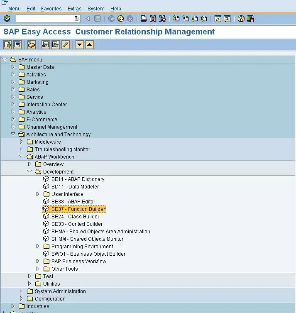Open the Edit menu
296x313 pixels.
coord(31,9)
